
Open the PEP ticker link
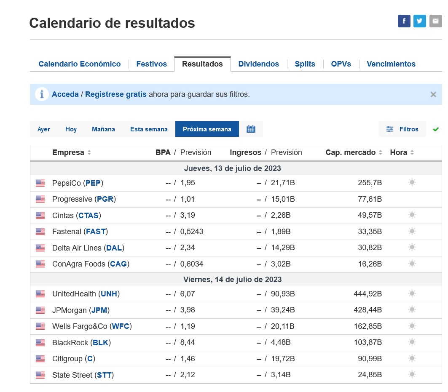93,183
